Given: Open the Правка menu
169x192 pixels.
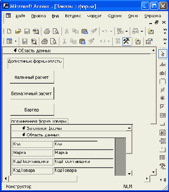Looking at the screenshot, I should [38, 16].
